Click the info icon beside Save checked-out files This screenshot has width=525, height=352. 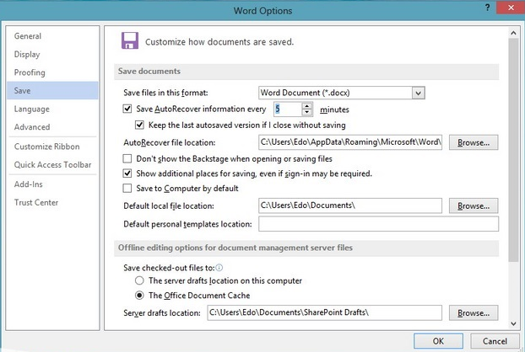point(219,267)
